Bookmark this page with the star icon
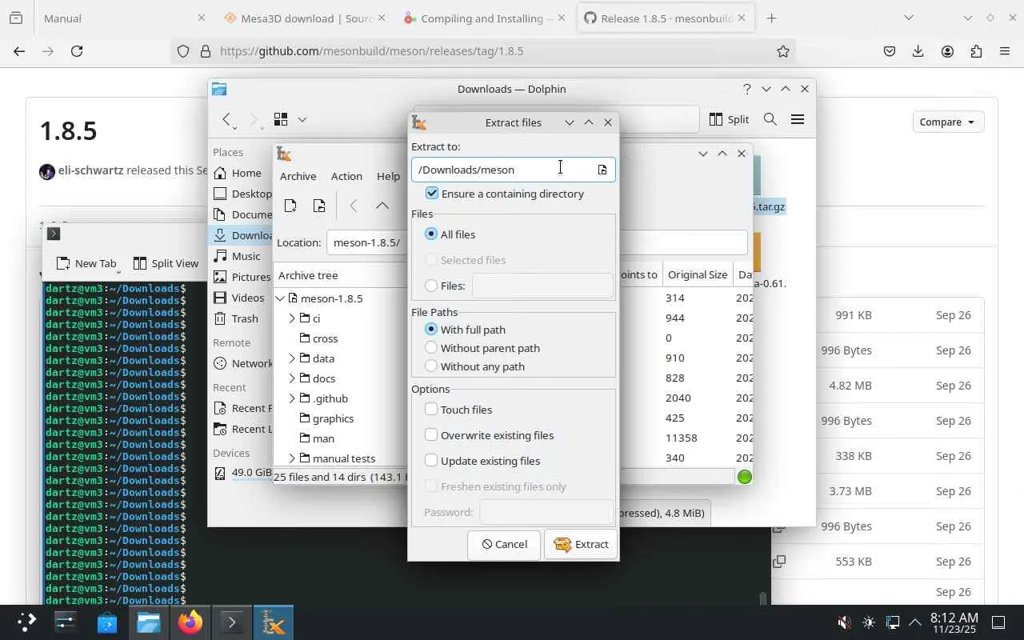The width and height of the screenshot is (1024, 640). 783,51
